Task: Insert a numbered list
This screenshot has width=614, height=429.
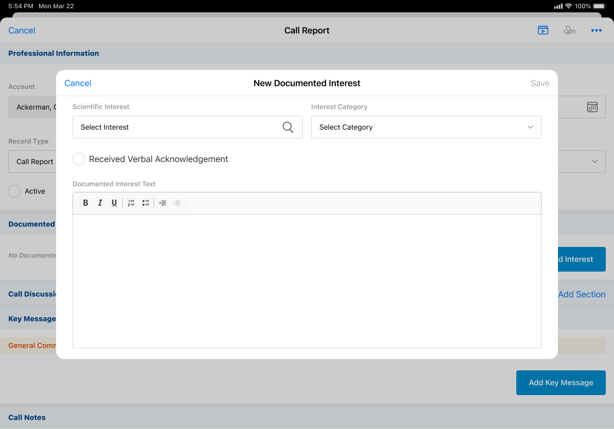Action: pyautogui.click(x=131, y=203)
